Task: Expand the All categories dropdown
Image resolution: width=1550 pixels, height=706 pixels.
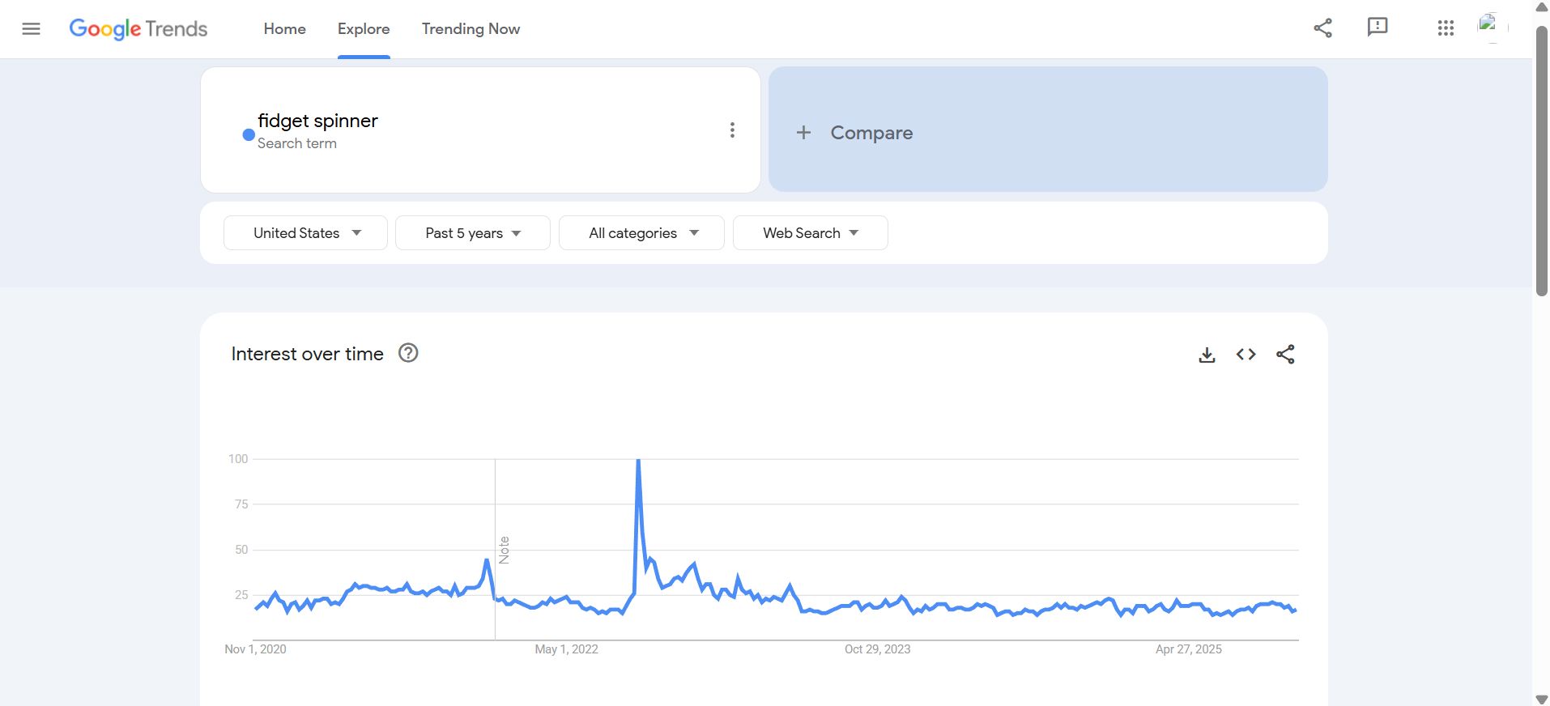Action: tap(641, 233)
